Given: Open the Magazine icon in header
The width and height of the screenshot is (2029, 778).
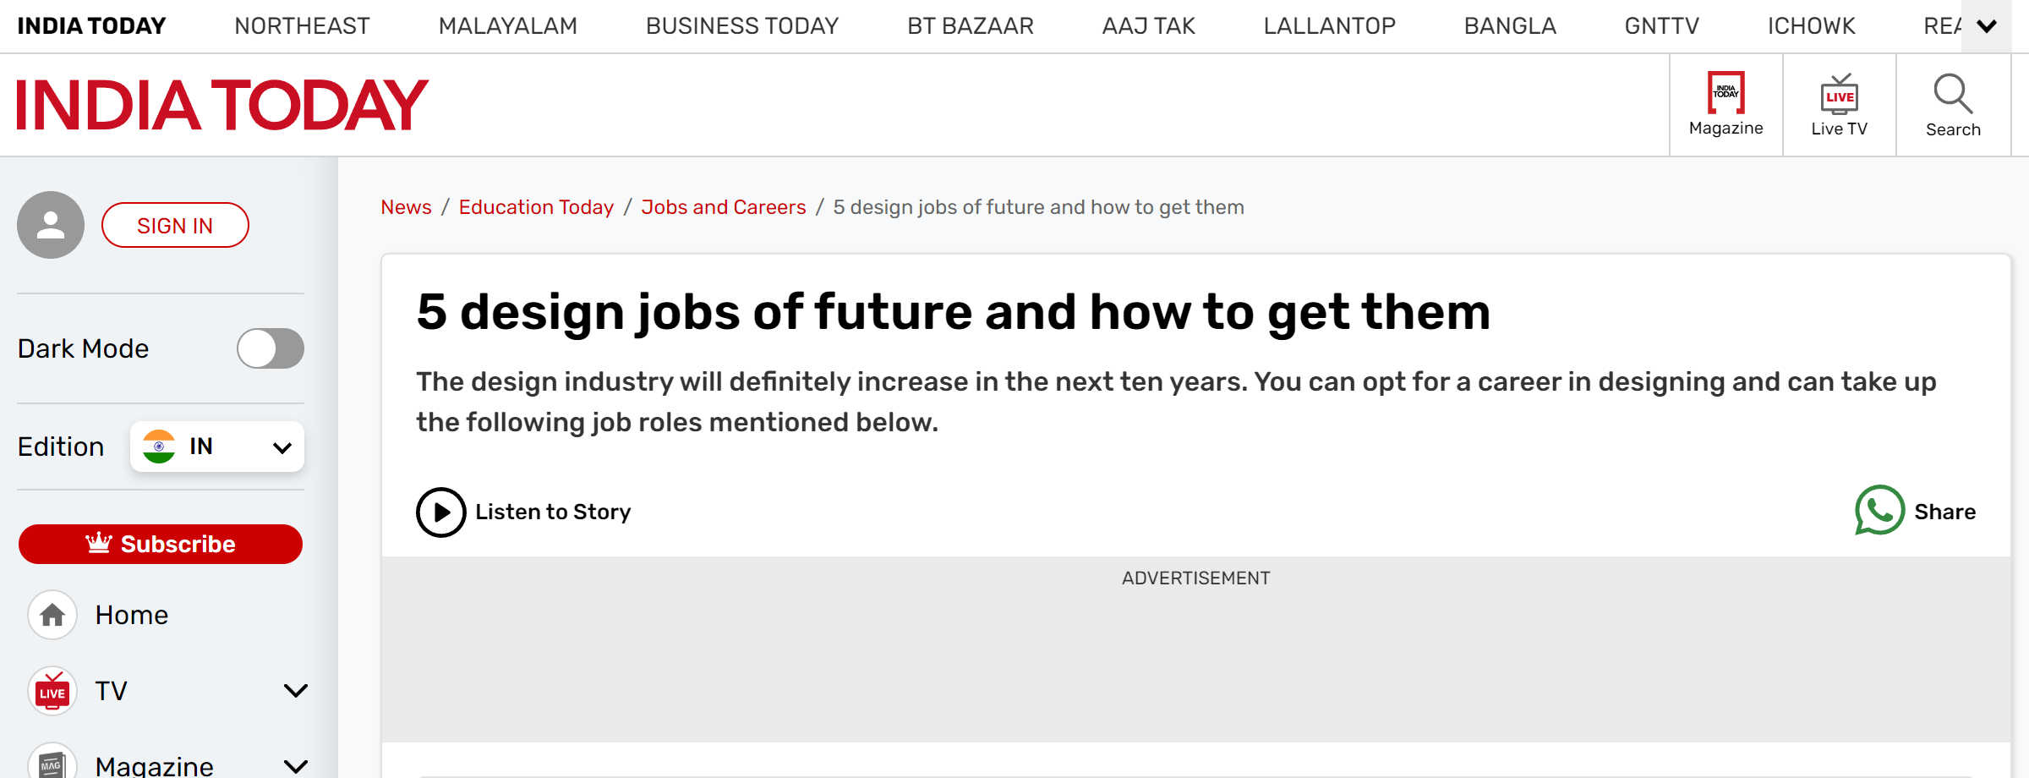Looking at the screenshot, I should pyautogui.click(x=1725, y=93).
